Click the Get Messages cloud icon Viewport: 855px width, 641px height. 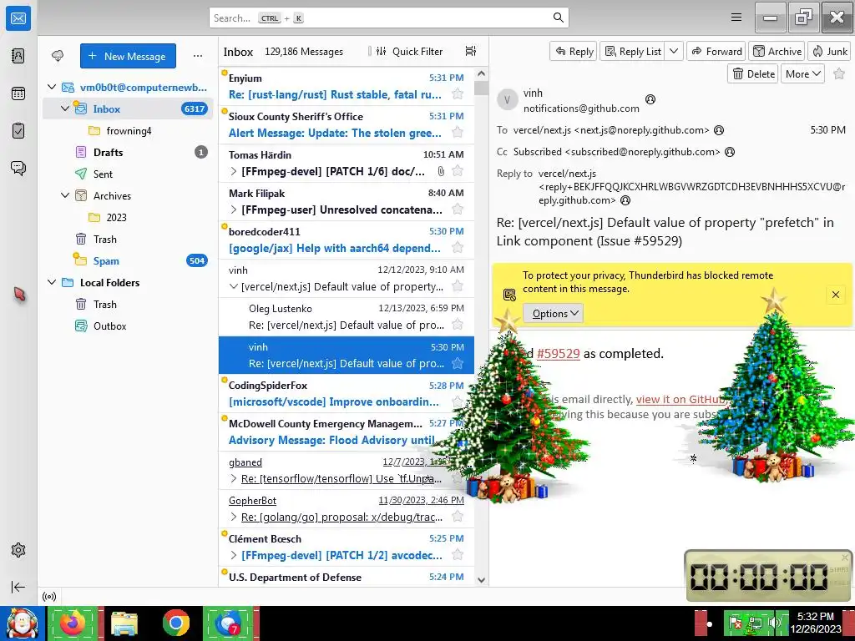(58, 56)
